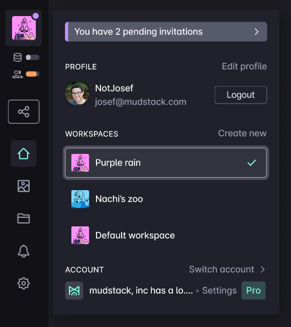Switch to Default workspace
The height and width of the screenshot is (327, 291).
point(166,235)
